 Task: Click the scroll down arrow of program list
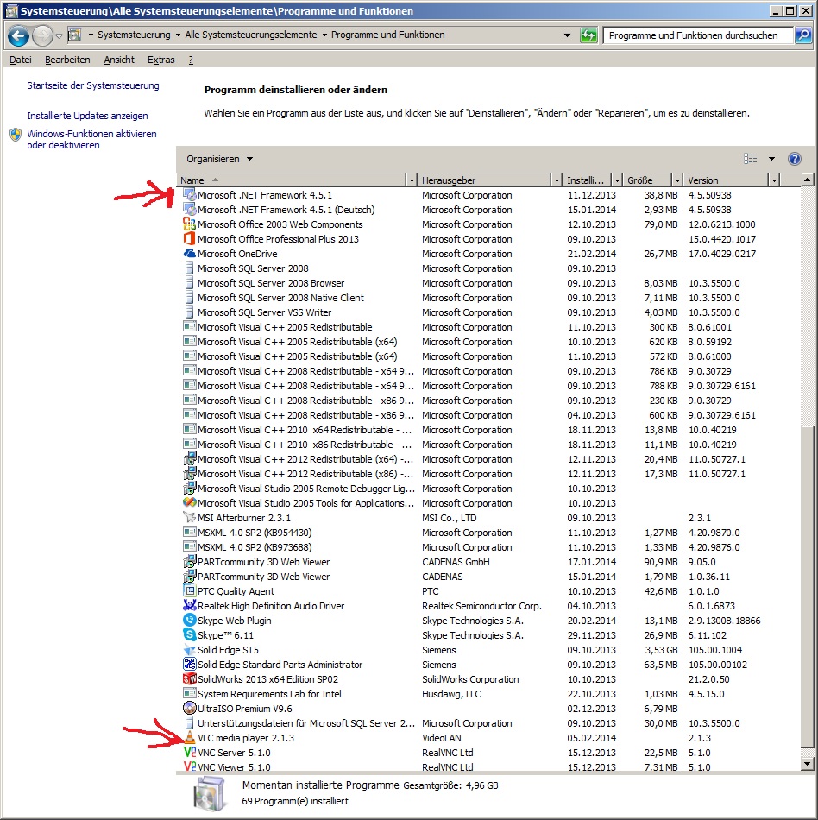[x=808, y=764]
